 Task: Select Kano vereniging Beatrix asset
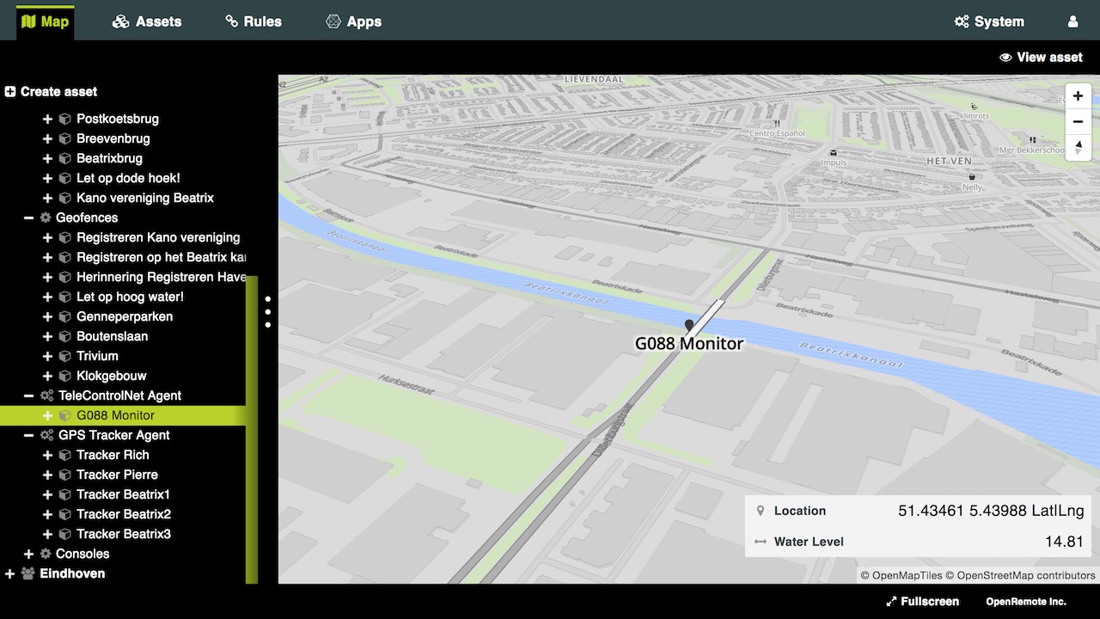[145, 198]
